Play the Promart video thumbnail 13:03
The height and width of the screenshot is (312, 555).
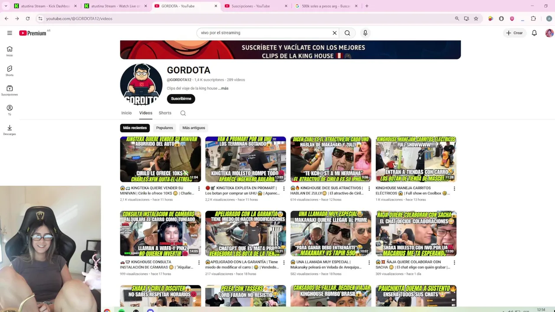click(x=245, y=159)
